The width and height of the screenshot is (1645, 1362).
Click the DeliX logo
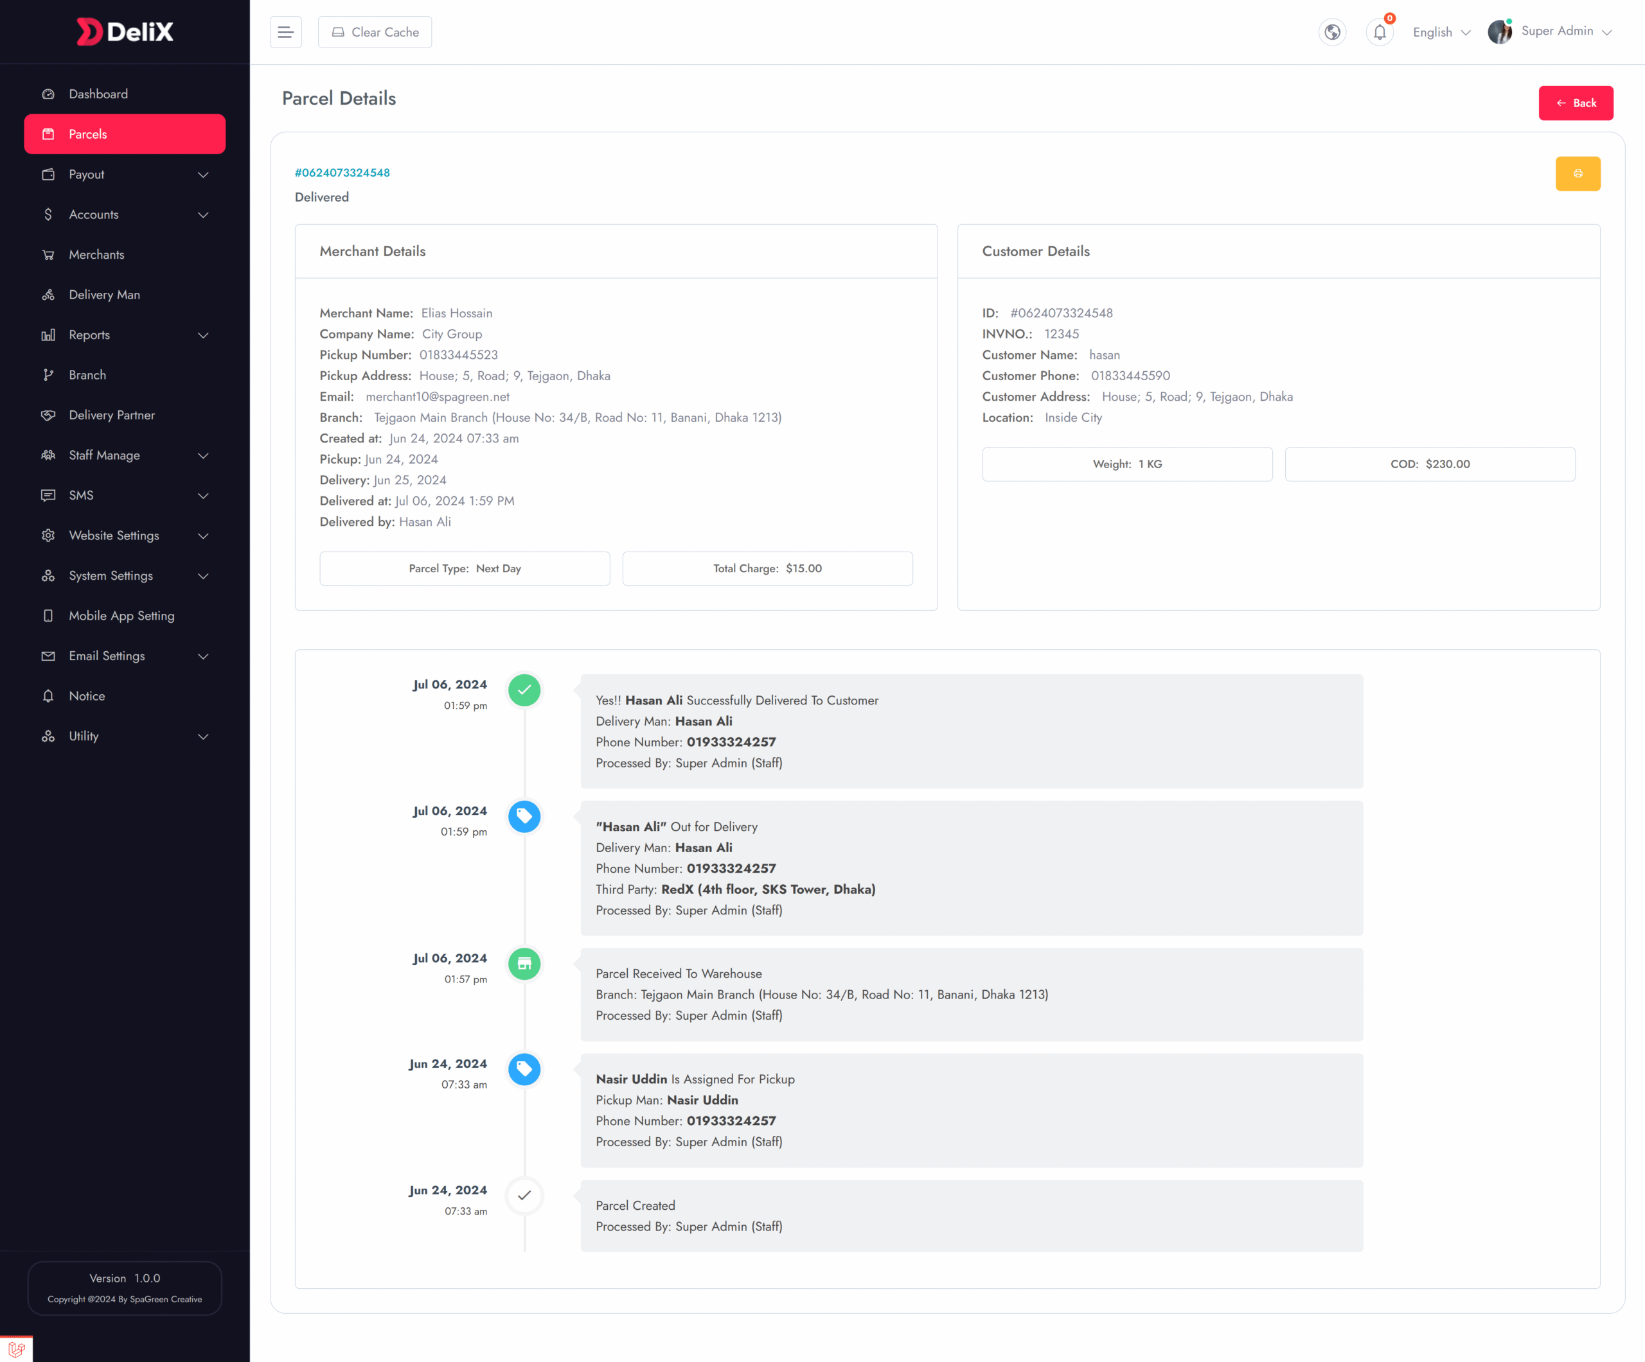tap(125, 31)
